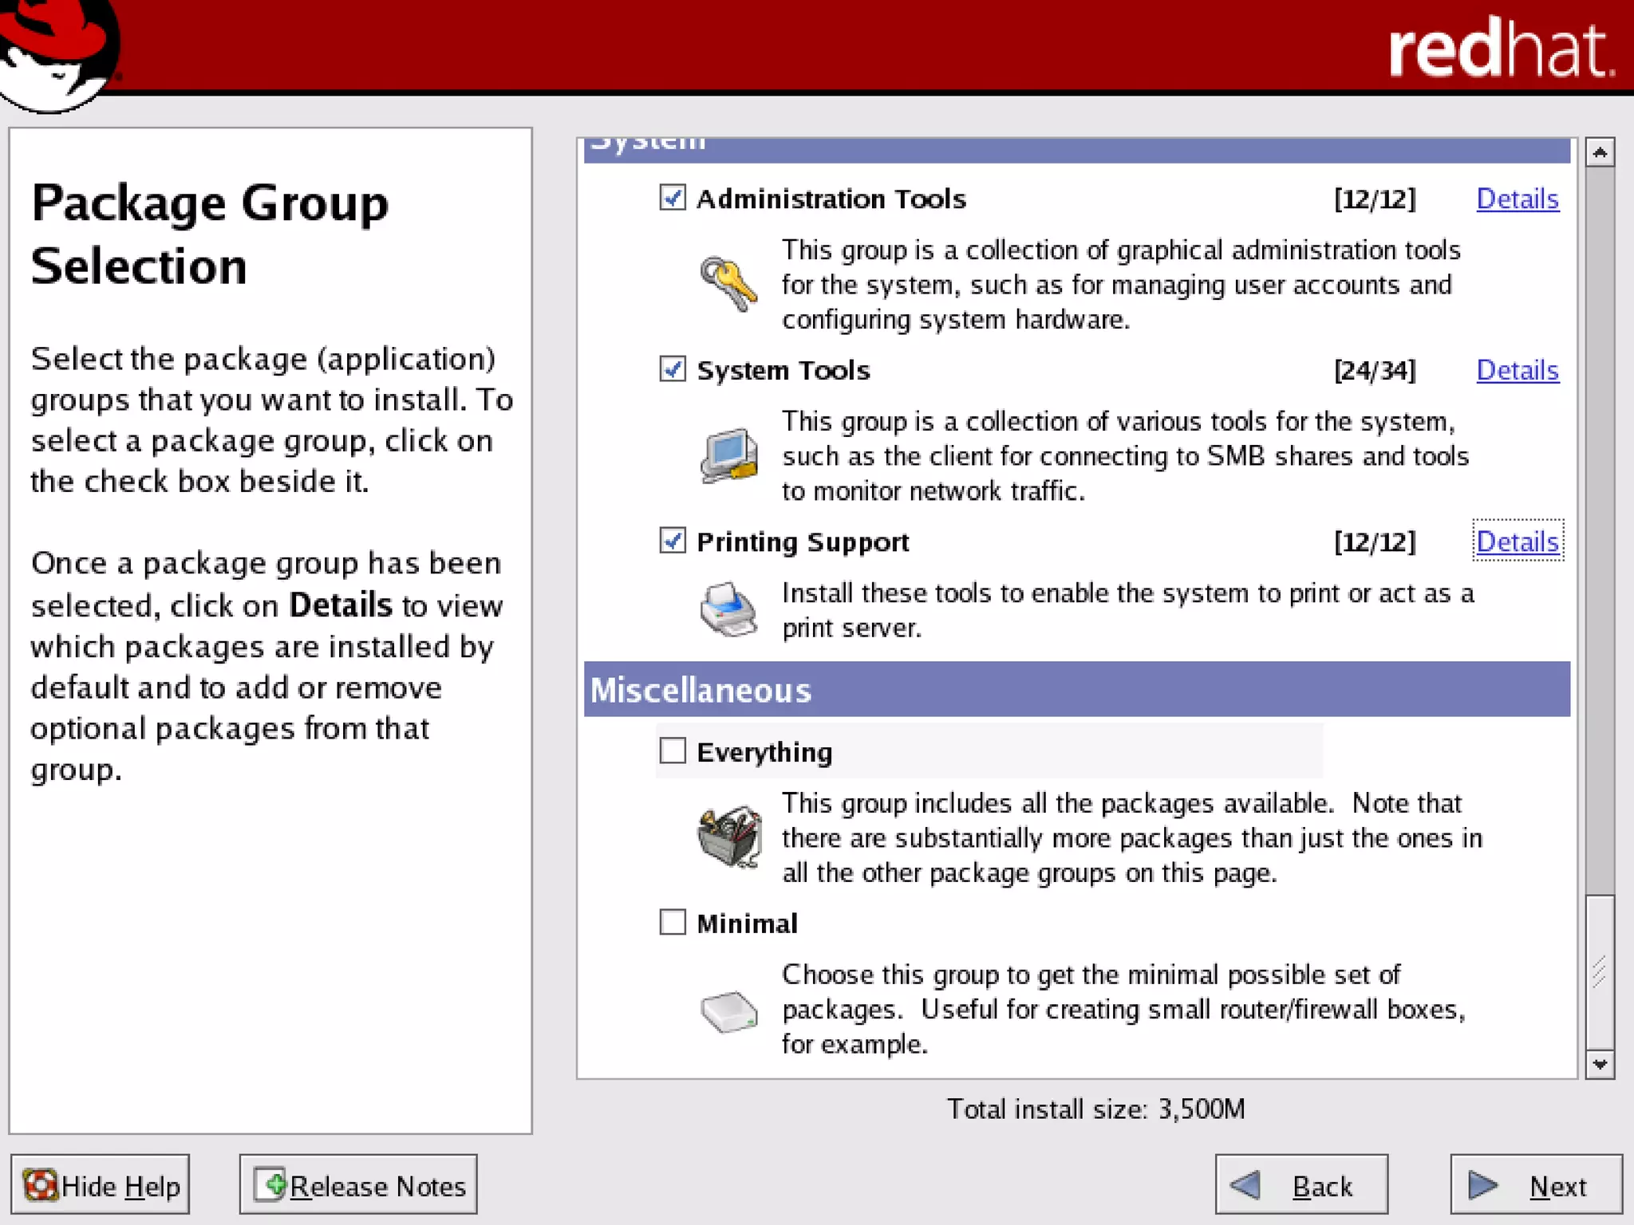Open Details for Administration Tools
1634x1225 pixels.
[1517, 199]
